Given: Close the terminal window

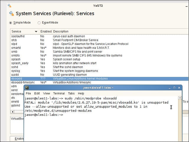Looking at the screenshot, I should (x=179, y=88).
